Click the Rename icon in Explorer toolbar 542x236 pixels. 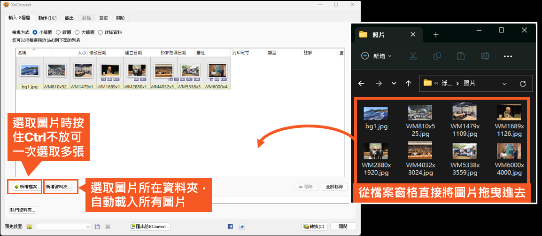click(485, 56)
